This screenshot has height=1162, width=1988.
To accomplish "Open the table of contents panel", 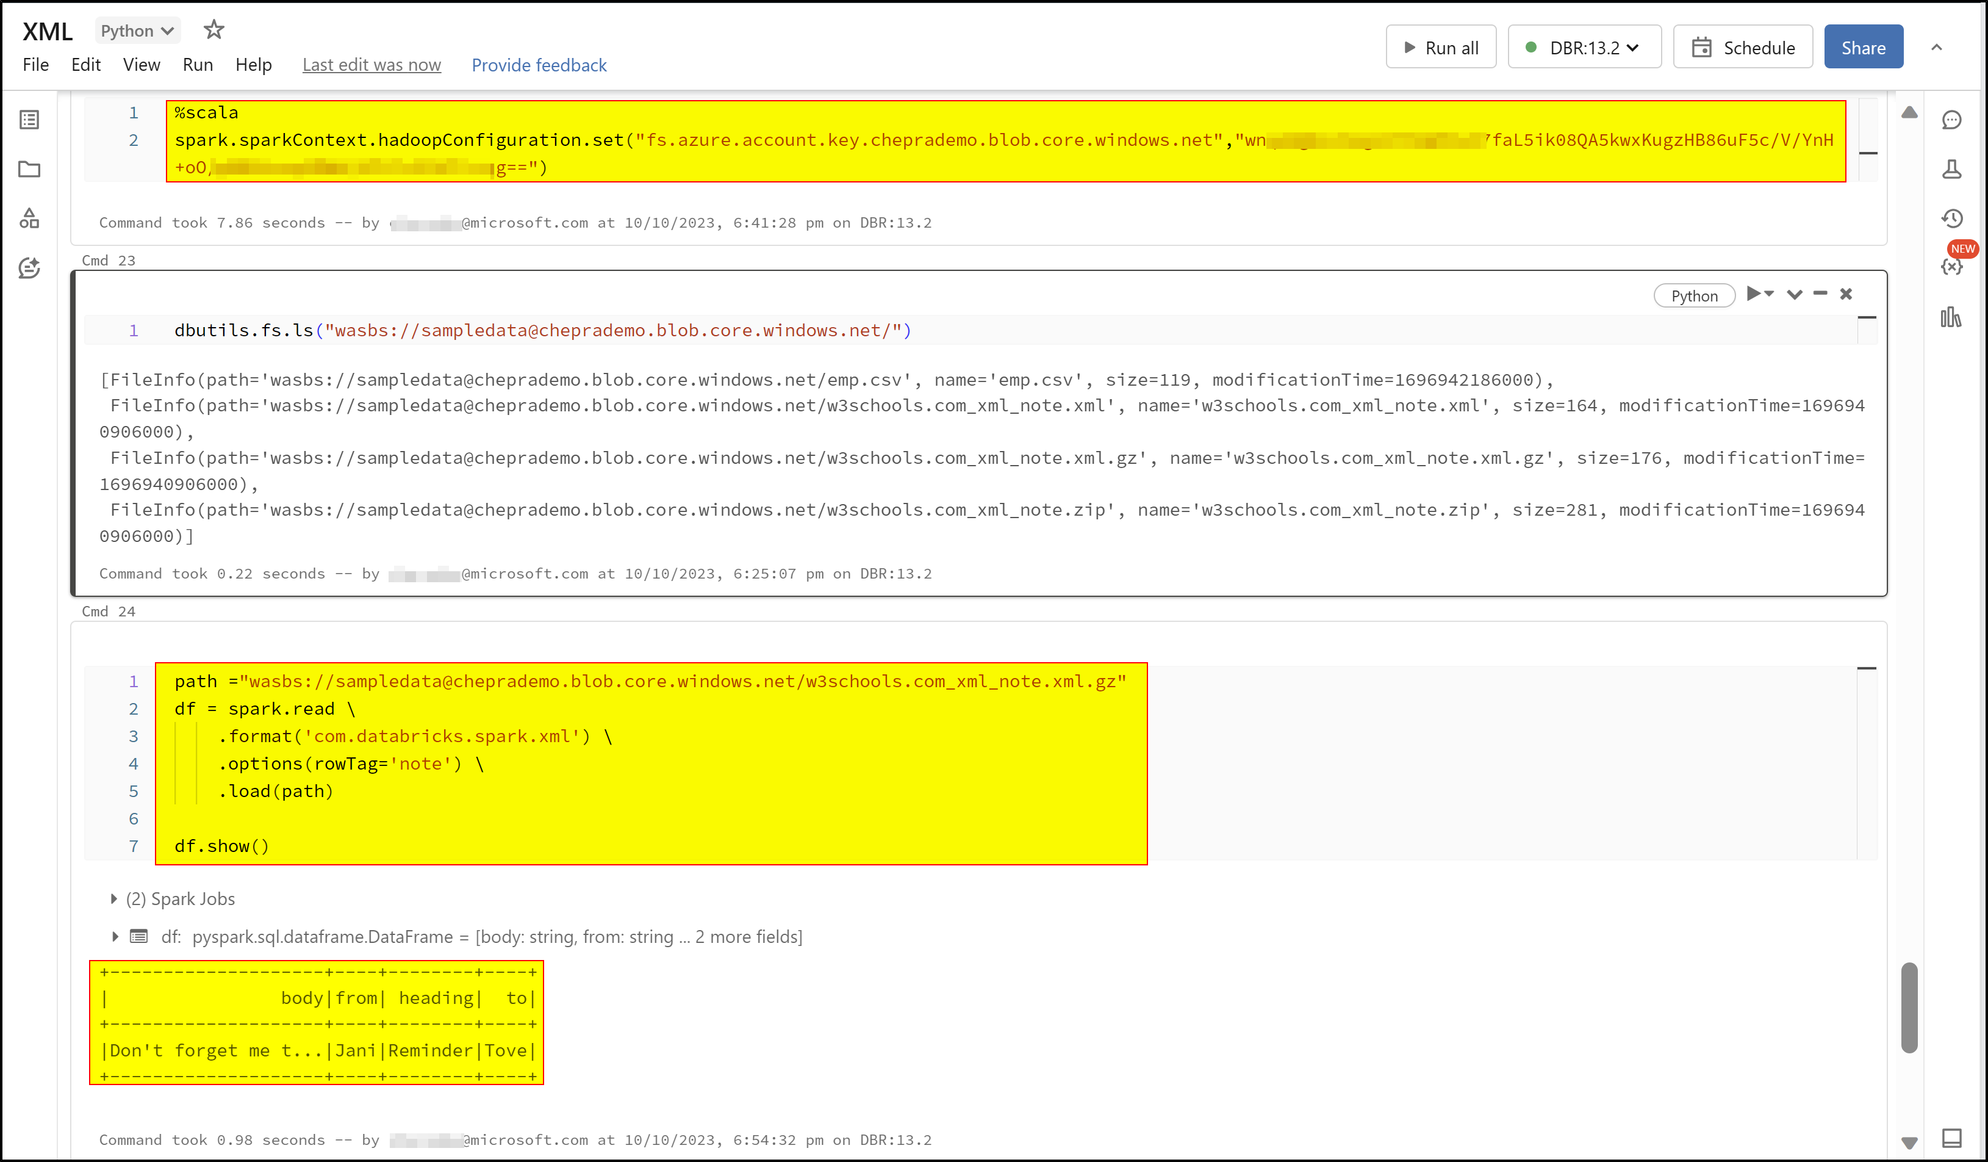I will (29, 120).
